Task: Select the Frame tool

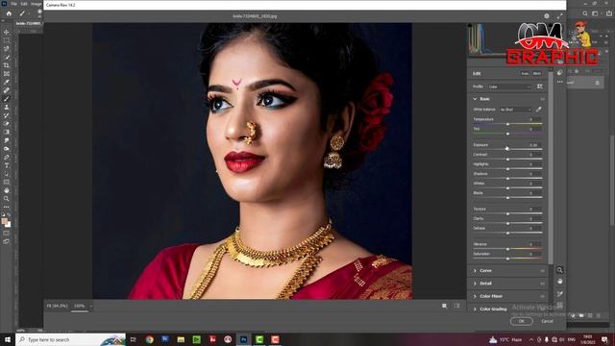Action: pyautogui.click(x=7, y=73)
